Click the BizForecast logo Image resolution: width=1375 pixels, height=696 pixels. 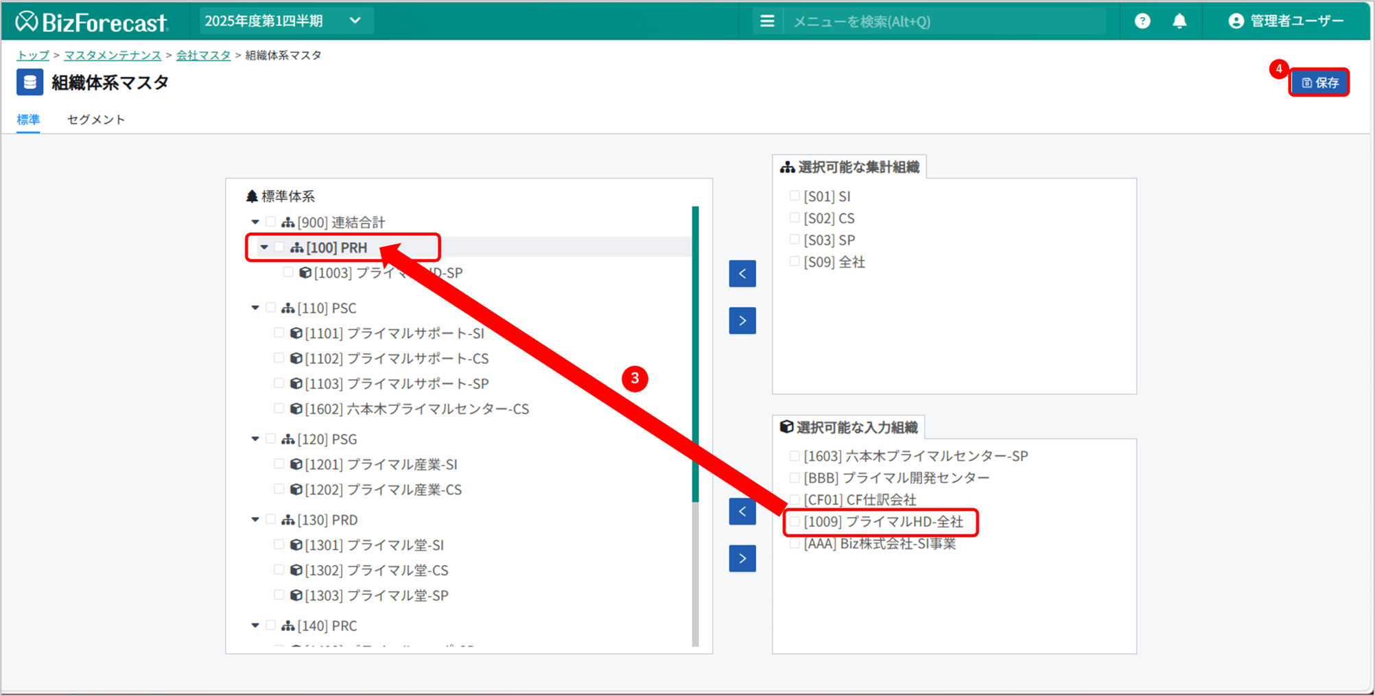pos(92,21)
